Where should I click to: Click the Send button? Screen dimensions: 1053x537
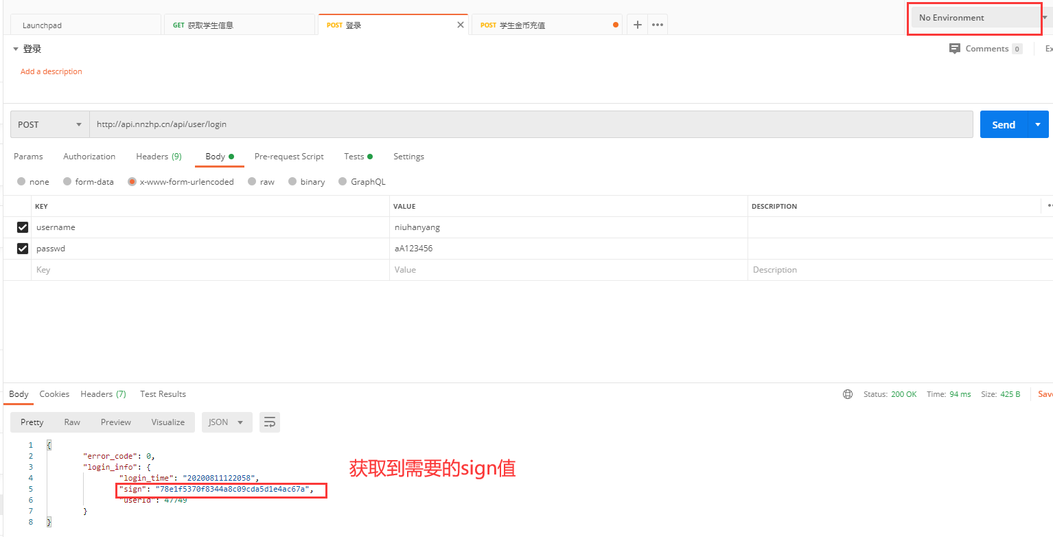(x=1003, y=124)
